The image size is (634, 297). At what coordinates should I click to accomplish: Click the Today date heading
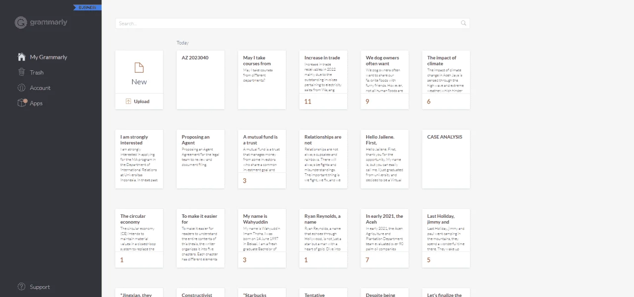coord(183,43)
